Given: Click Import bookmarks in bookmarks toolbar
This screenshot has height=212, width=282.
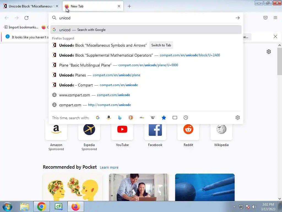Looking at the screenshot, I should coord(21,27).
